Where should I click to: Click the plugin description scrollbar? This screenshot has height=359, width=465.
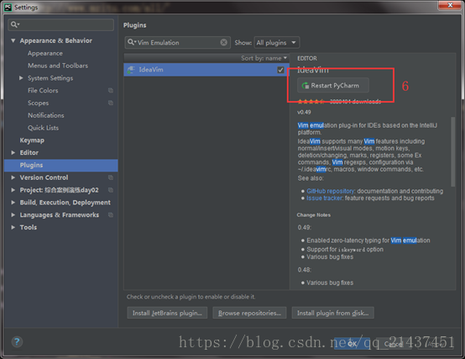452,151
